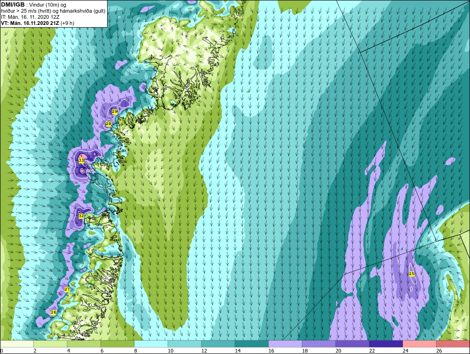Click the legend scale number 6
This screenshot has width=470, height=354.
pyautogui.click(x=102, y=351)
